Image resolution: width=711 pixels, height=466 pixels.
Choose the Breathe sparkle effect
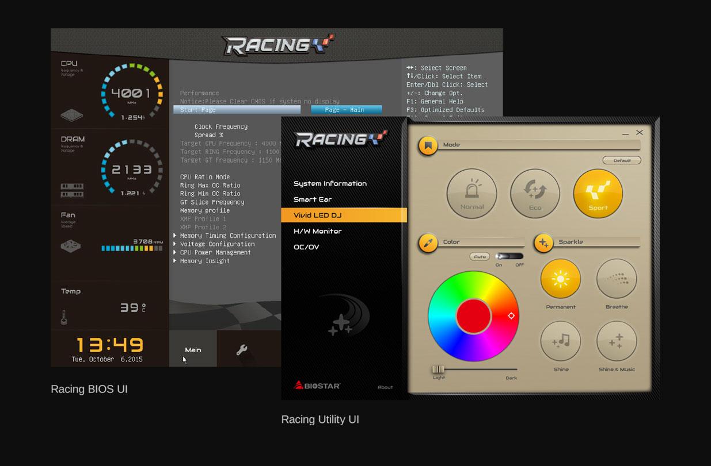pyautogui.click(x=617, y=279)
